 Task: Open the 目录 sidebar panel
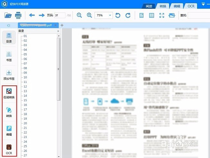(x=9, y=38)
